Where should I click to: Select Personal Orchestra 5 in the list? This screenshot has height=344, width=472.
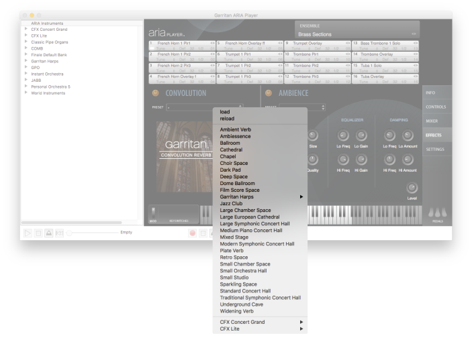click(x=50, y=87)
